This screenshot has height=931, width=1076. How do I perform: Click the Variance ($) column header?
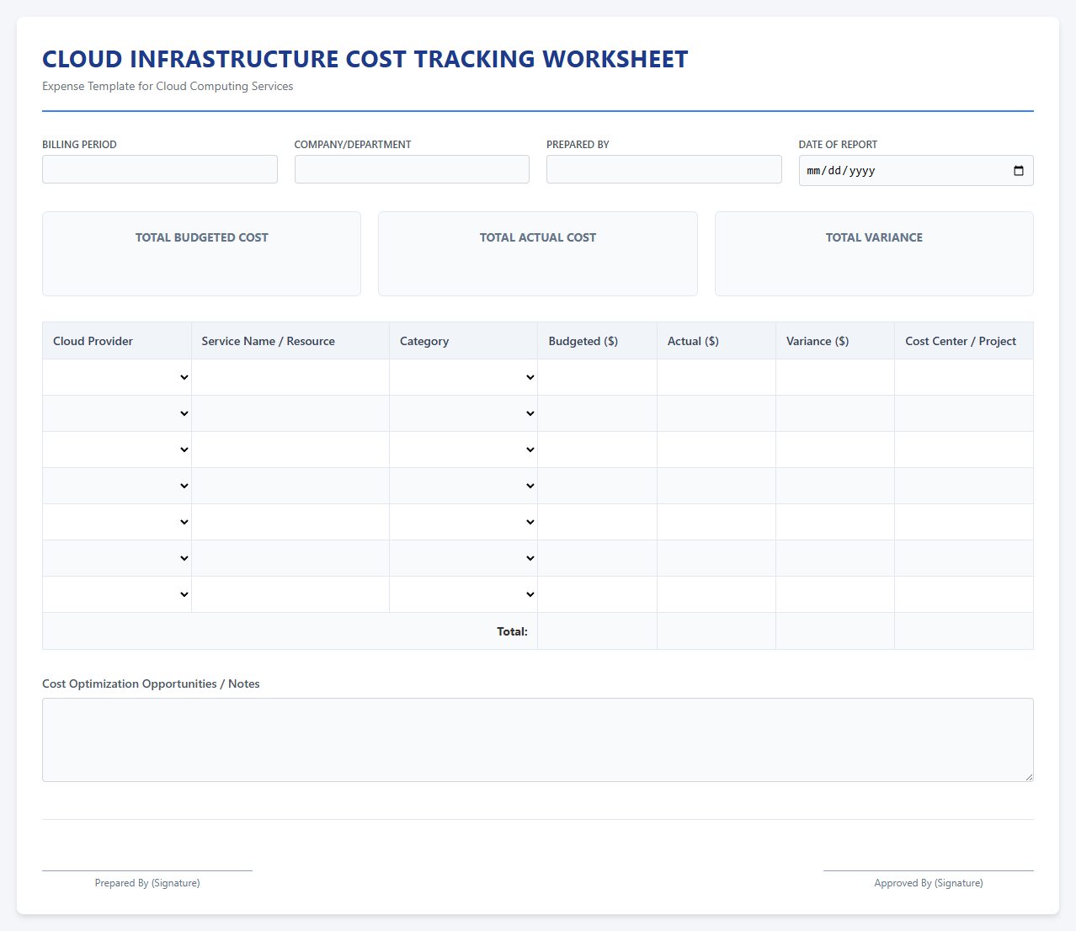(835, 341)
